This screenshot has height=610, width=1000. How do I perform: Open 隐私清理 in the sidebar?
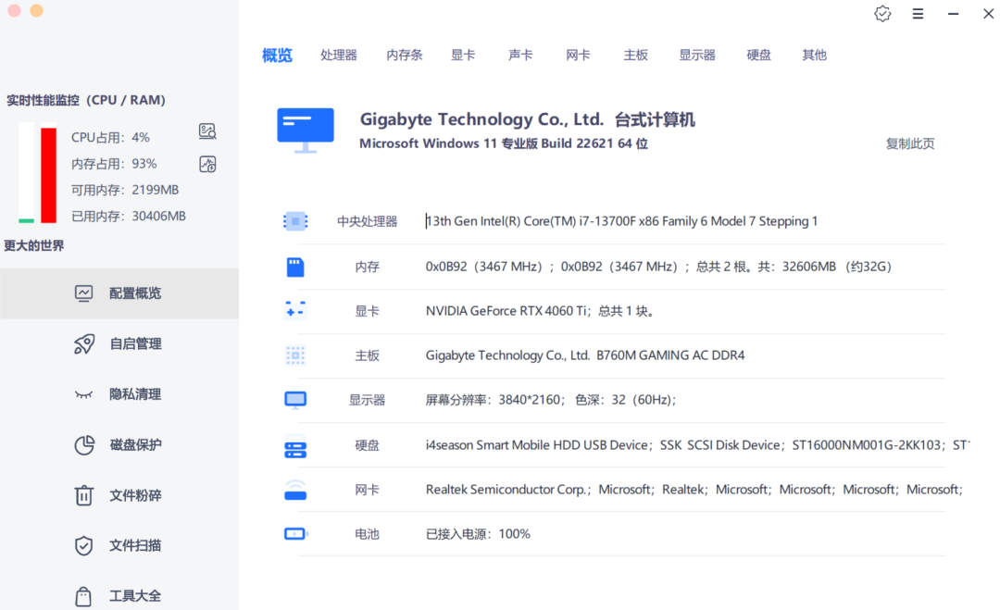pos(119,394)
